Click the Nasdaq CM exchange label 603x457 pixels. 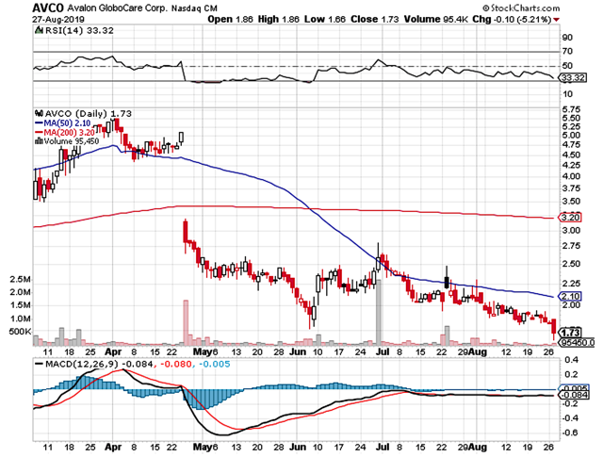pyautogui.click(x=195, y=8)
